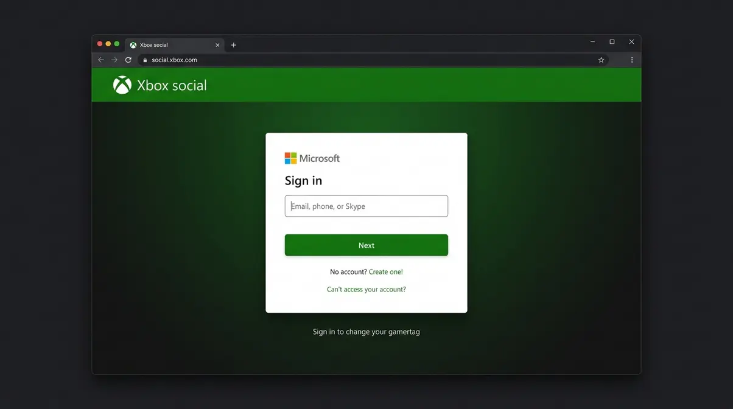Screen dimensions: 733x409
Task: Click the padlock icon in the address bar
Action: (x=145, y=60)
